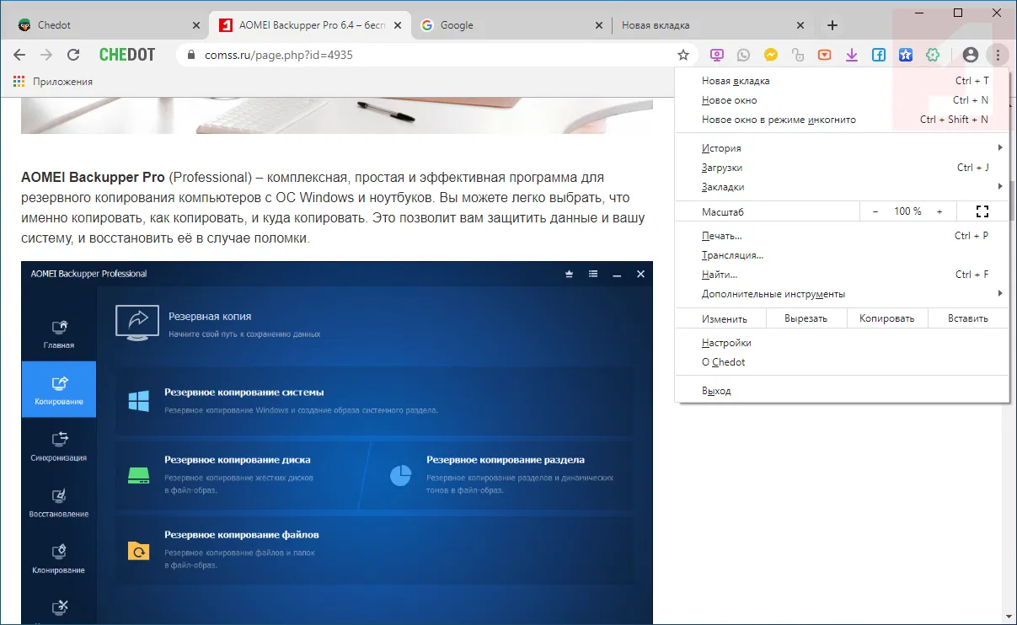Open the WhatsApp extension icon

(743, 55)
